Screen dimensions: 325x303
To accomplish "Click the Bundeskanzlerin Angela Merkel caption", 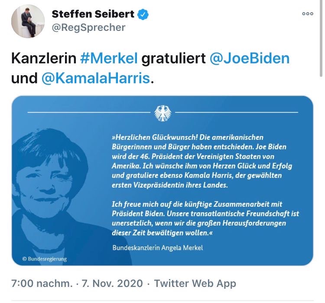I will click(157, 248).
